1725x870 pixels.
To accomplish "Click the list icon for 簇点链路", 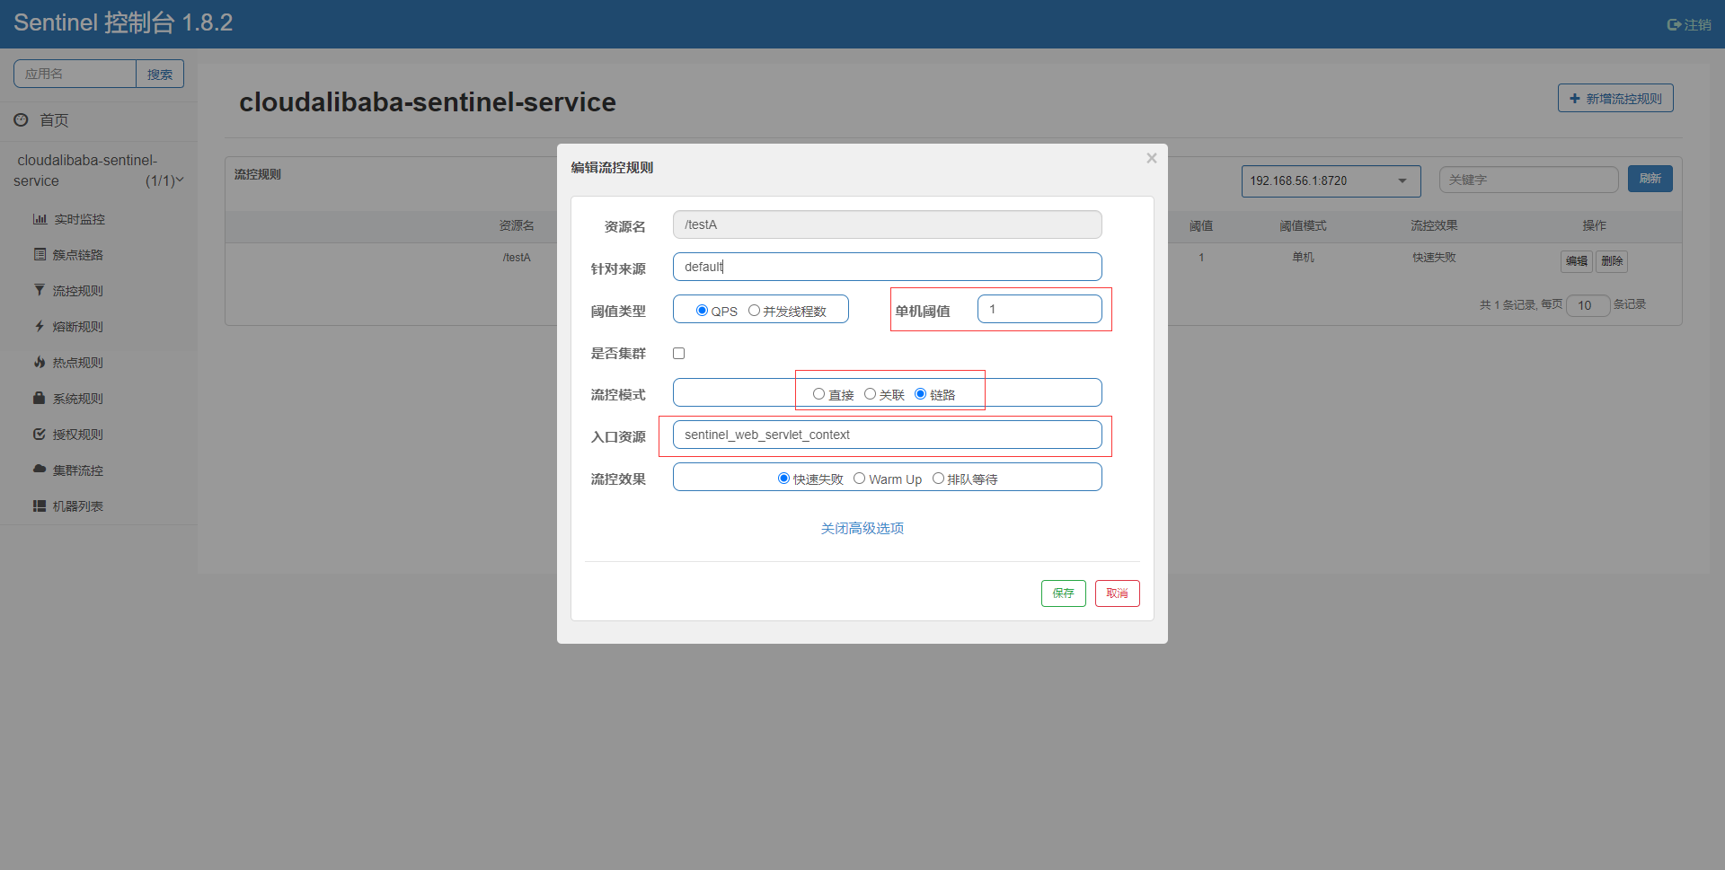I will [x=40, y=255].
